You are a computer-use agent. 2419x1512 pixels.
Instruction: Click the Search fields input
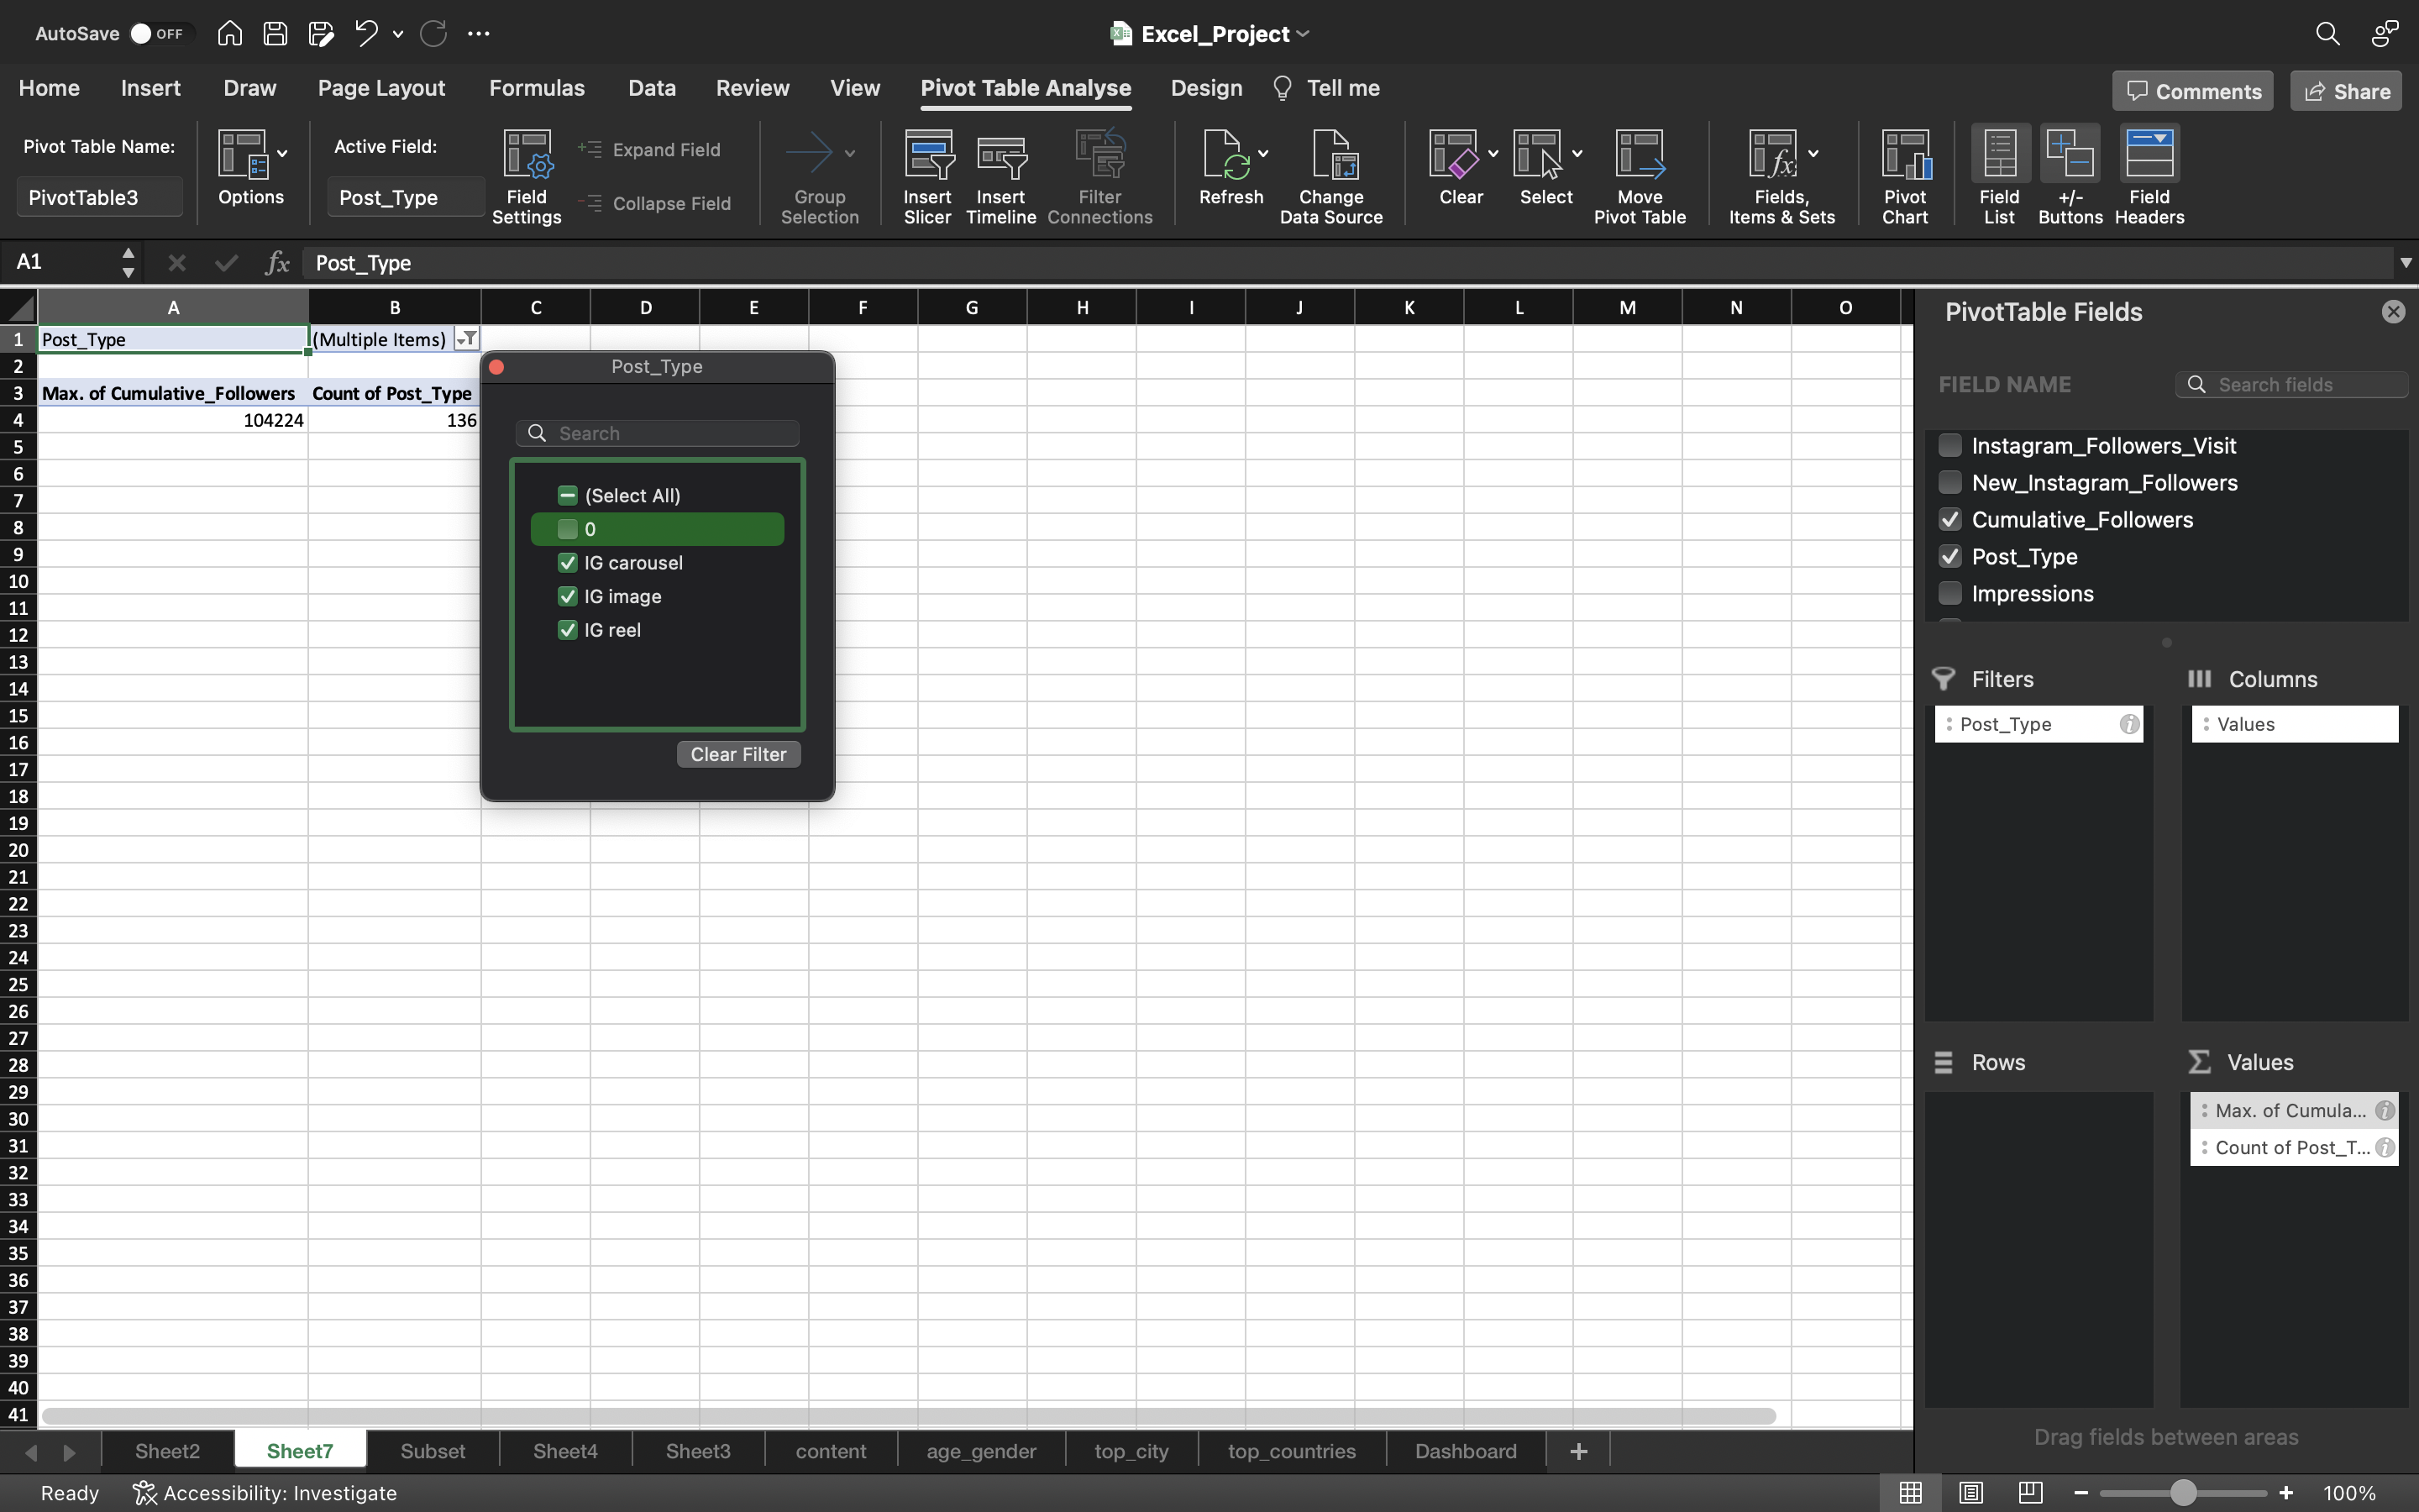click(x=2291, y=385)
